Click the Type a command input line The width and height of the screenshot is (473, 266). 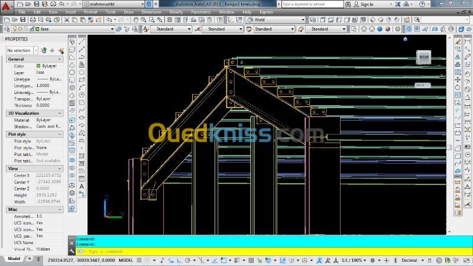[x=274, y=251]
